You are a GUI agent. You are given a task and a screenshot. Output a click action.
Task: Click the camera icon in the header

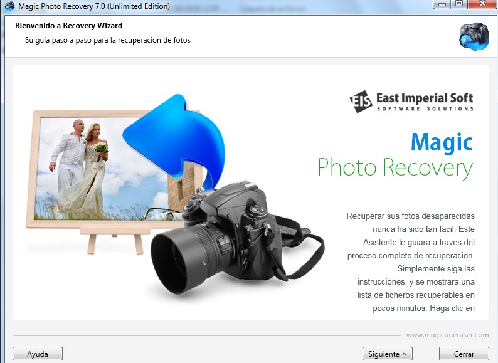[474, 36]
